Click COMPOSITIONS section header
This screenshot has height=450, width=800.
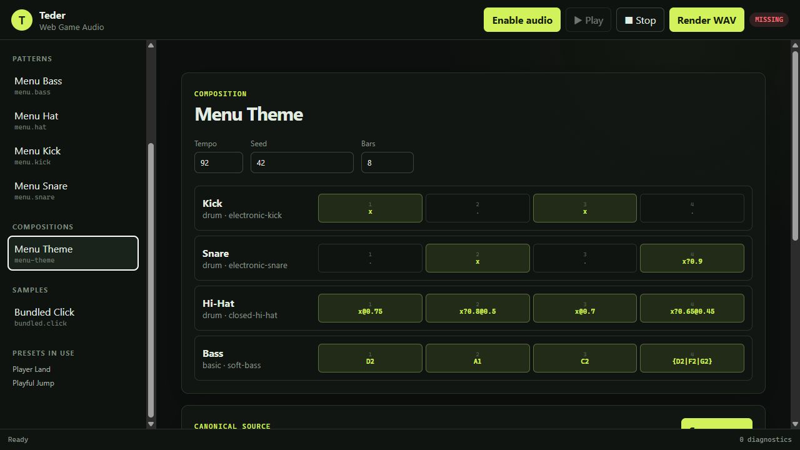coord(42,227)
